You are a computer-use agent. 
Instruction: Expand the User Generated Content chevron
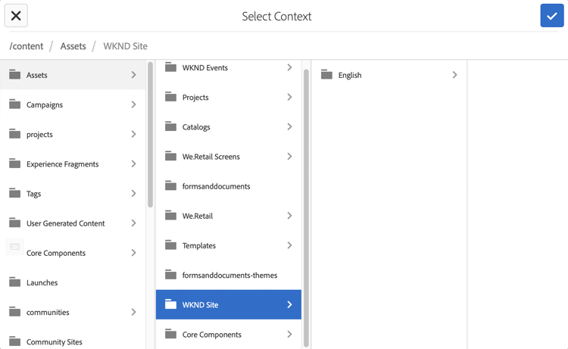tap(133, 223)
